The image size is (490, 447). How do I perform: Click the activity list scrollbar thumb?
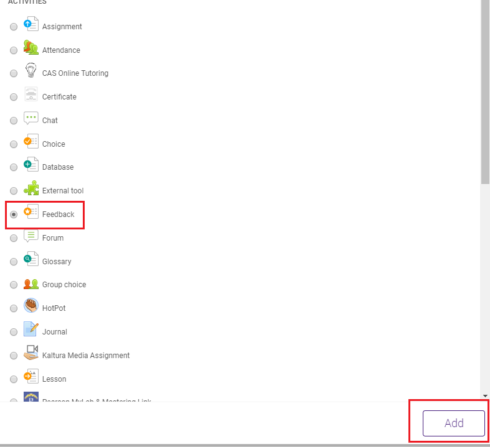[x=485, y=92]
